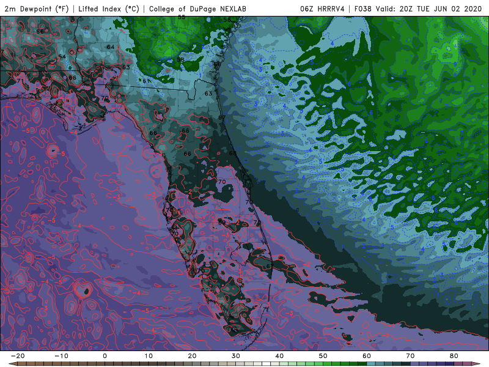Click the "06Z HRRRV4" model run label

click(x=322, y=9)
